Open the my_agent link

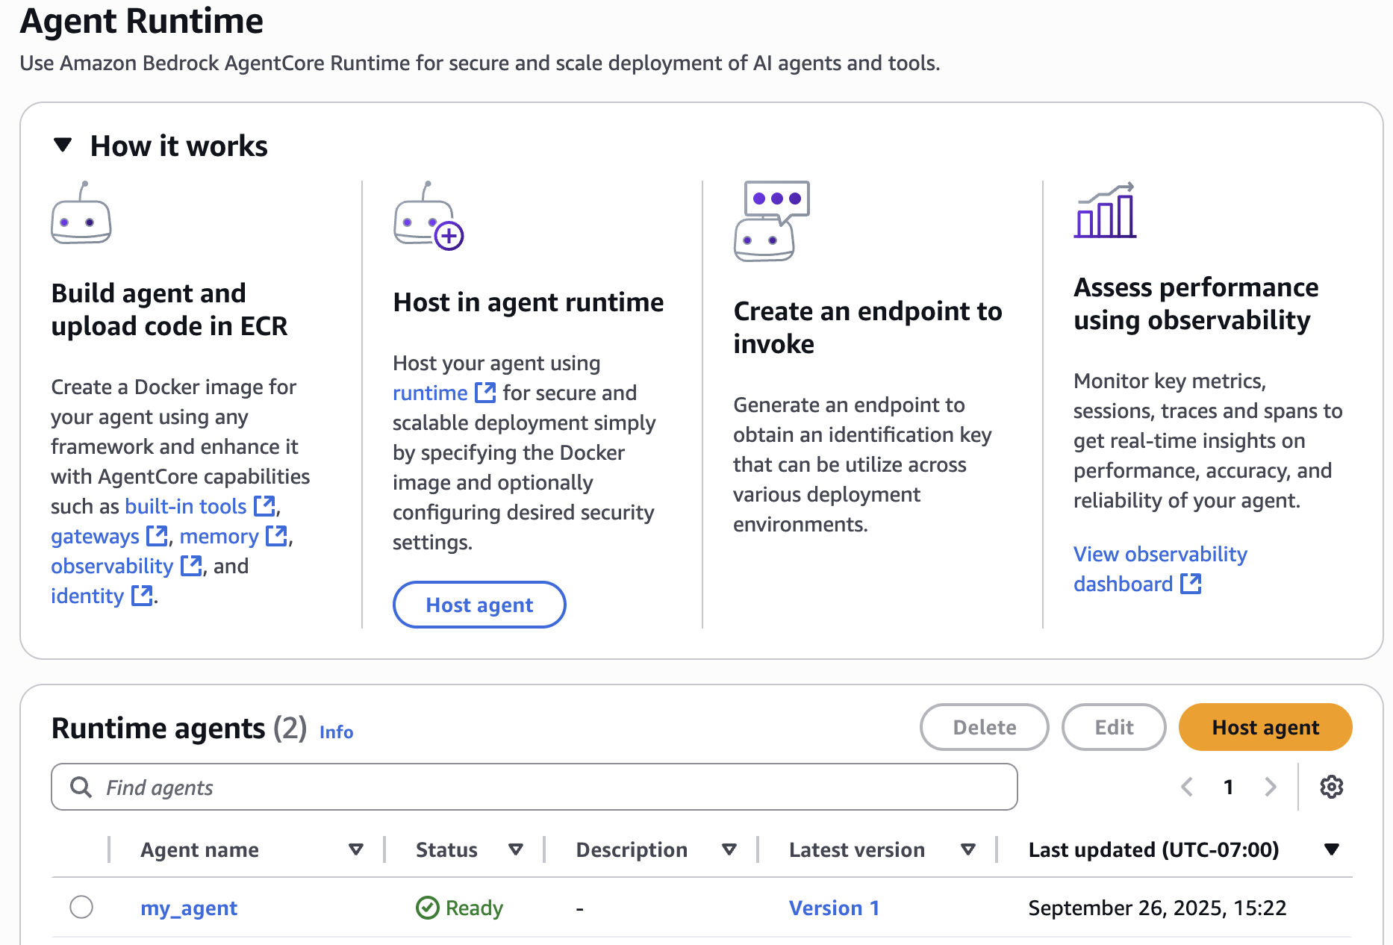tap(189, 908)
